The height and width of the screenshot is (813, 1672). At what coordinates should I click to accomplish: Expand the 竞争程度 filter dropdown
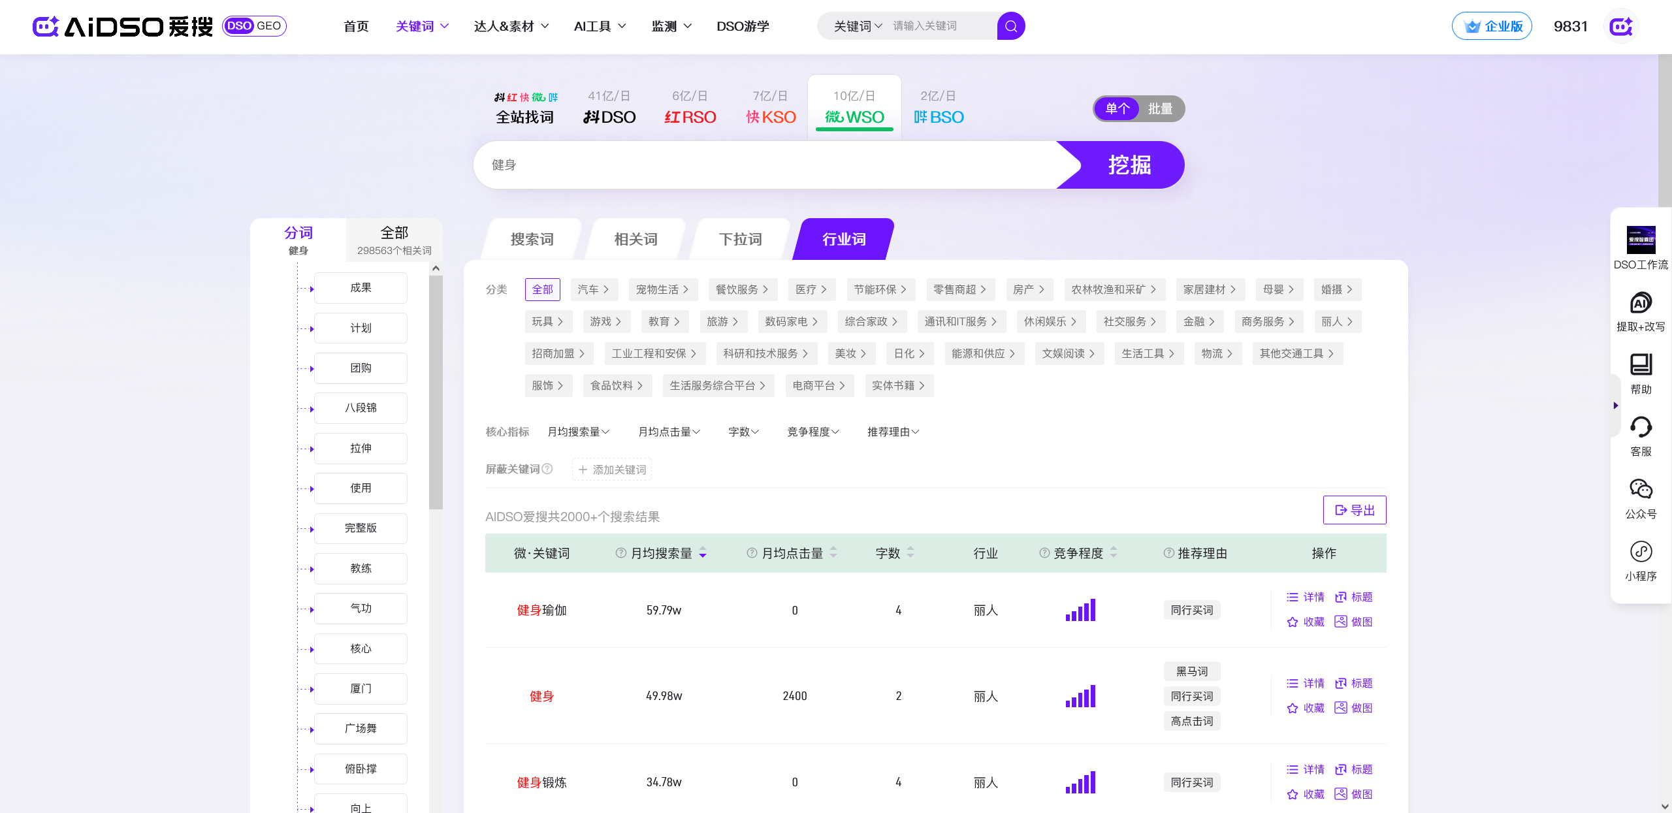(812, 432)
